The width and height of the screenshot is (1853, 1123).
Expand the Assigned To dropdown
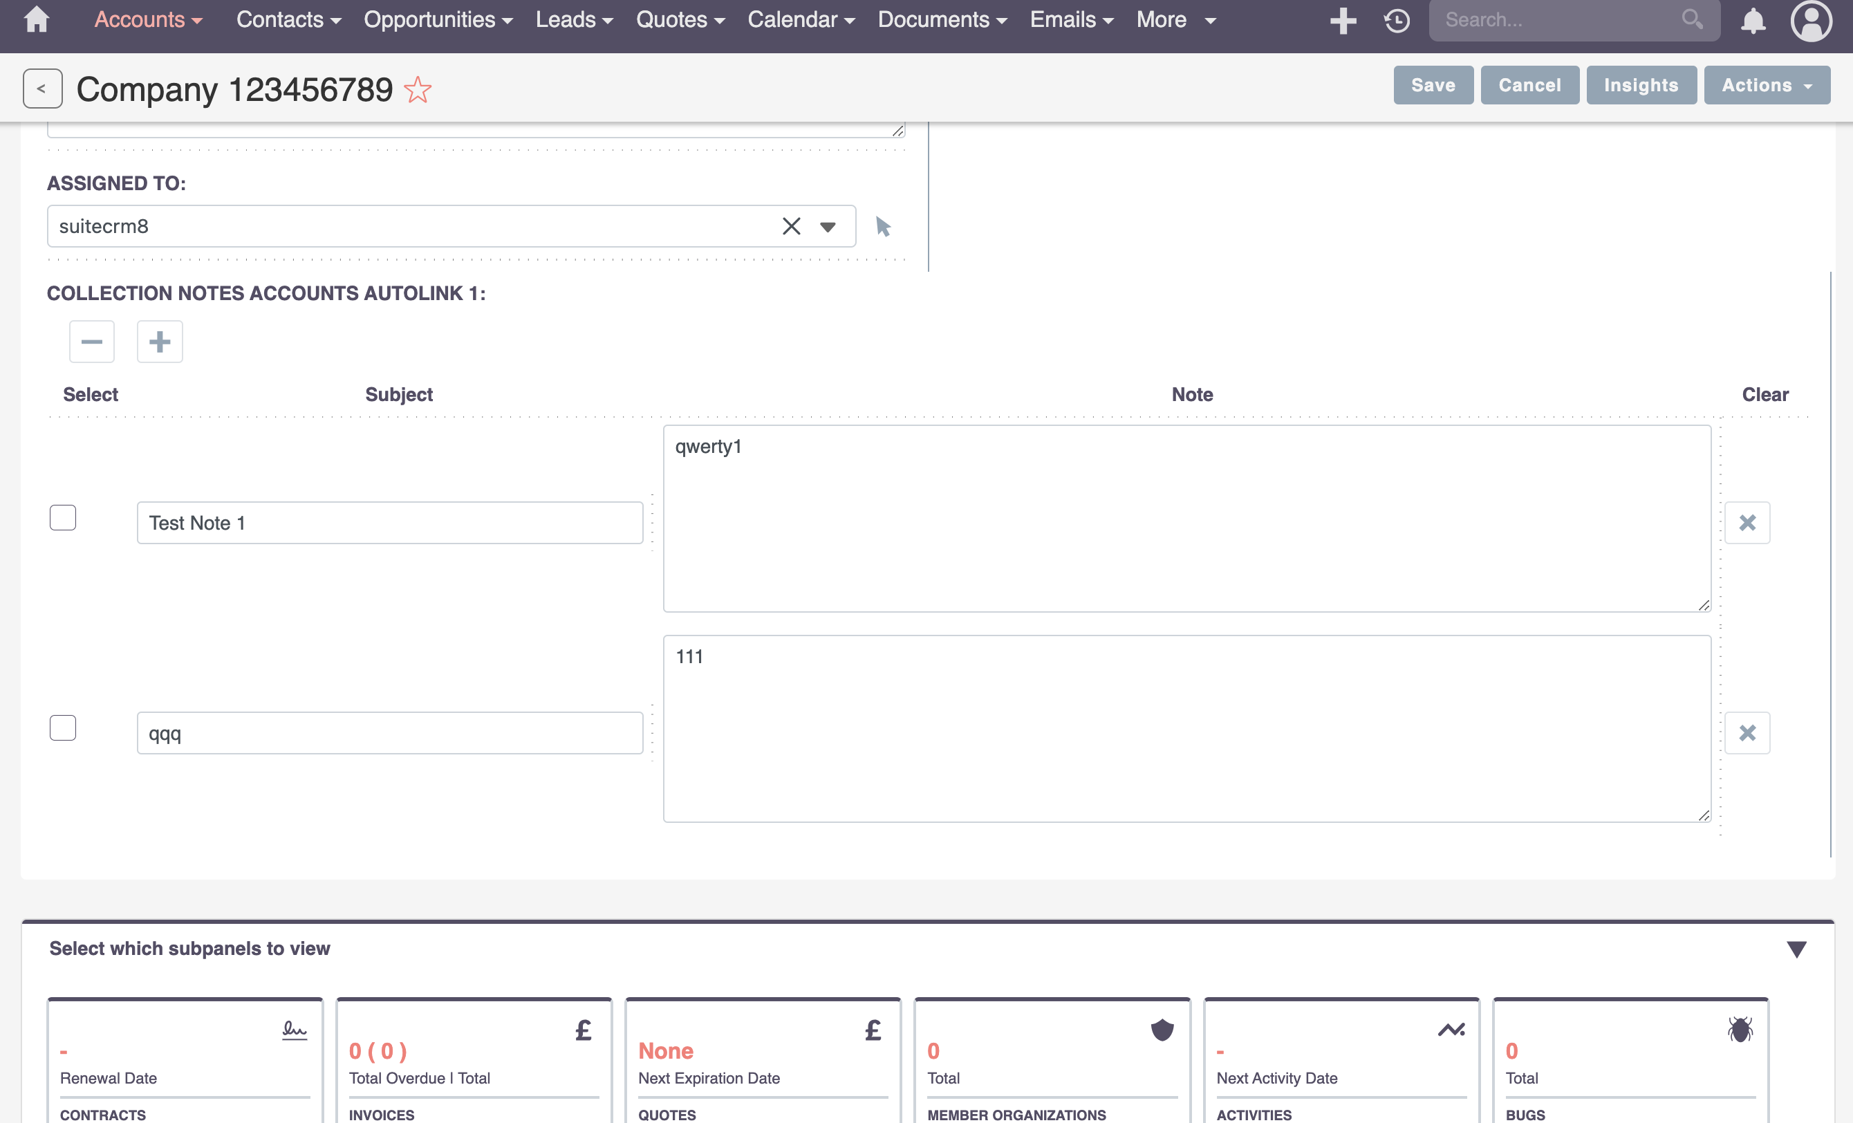click(827, 227)
